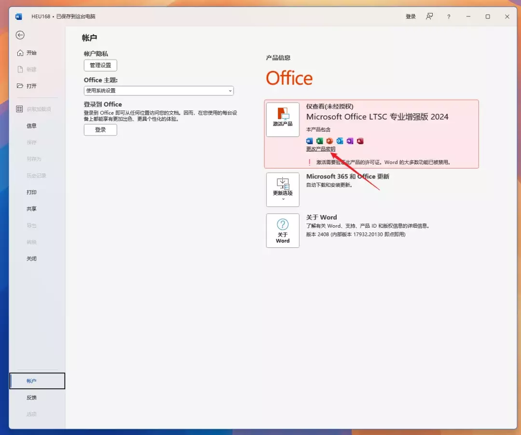Select 帐户 (Account) in the sidebar
The width and height of the screenshot is (521, 435).
click(37, 381)
